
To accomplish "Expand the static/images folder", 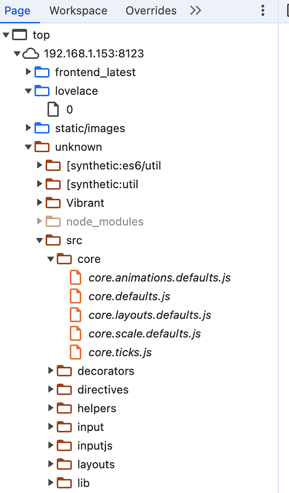I will (x=28, y=128).
